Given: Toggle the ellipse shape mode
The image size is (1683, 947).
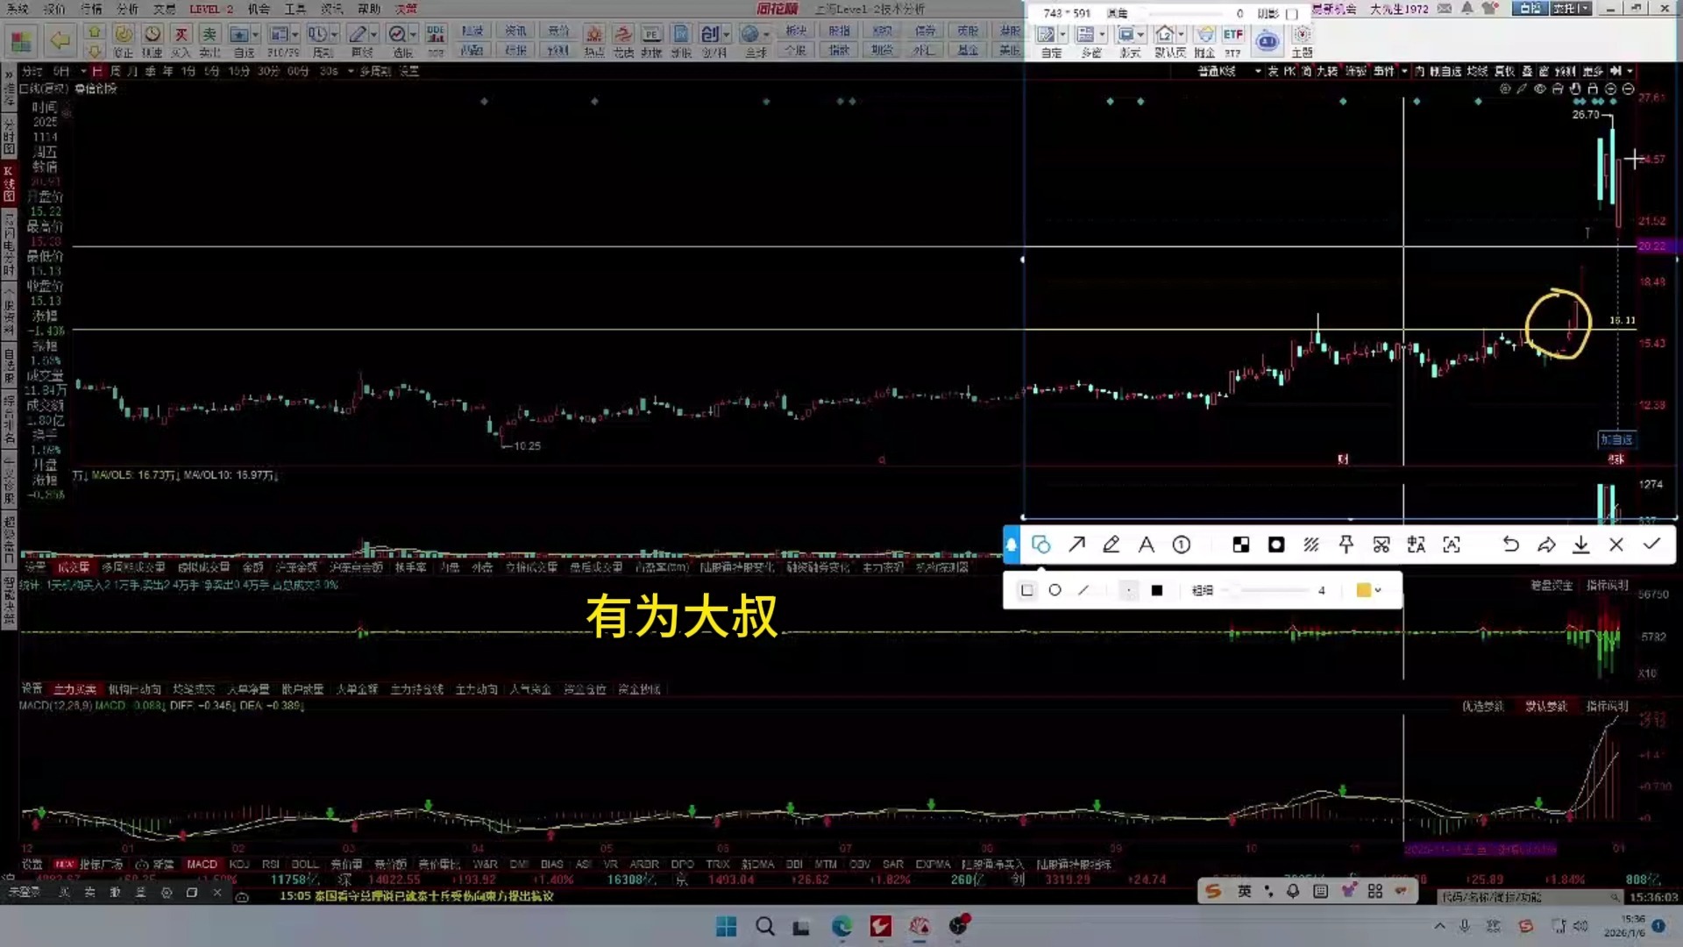Looking at the screenshot, I should coord(1055,590).
